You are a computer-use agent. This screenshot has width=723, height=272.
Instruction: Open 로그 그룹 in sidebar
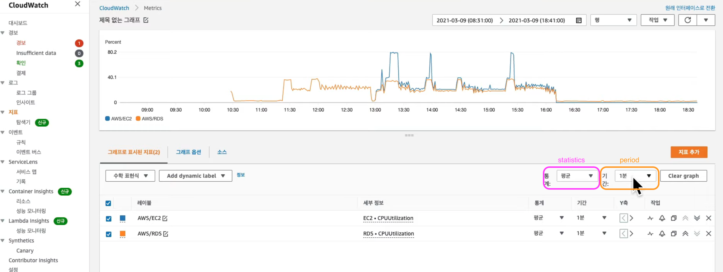26,93
